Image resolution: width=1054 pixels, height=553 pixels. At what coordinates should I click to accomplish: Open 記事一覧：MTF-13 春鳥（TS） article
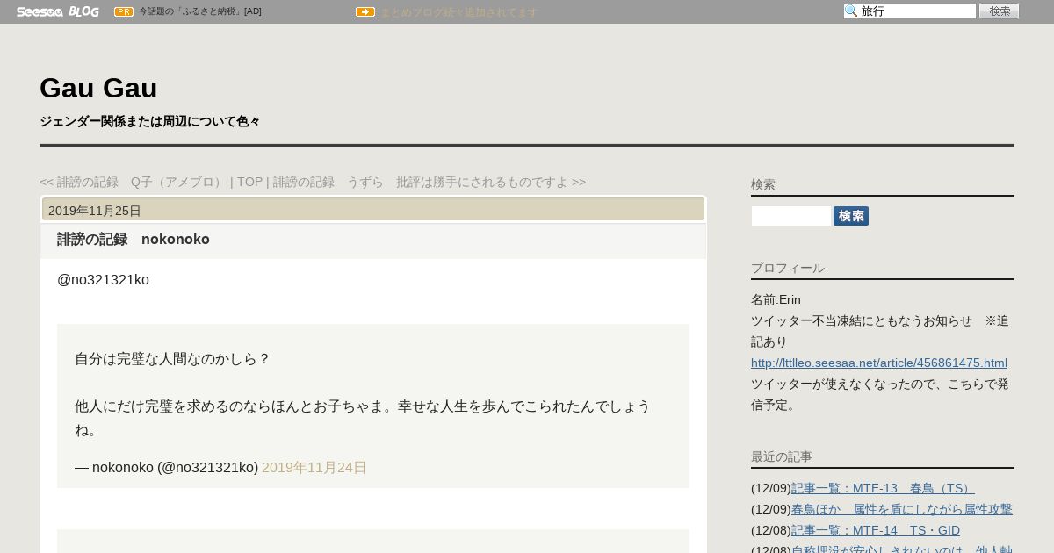(x=883, y=488)
